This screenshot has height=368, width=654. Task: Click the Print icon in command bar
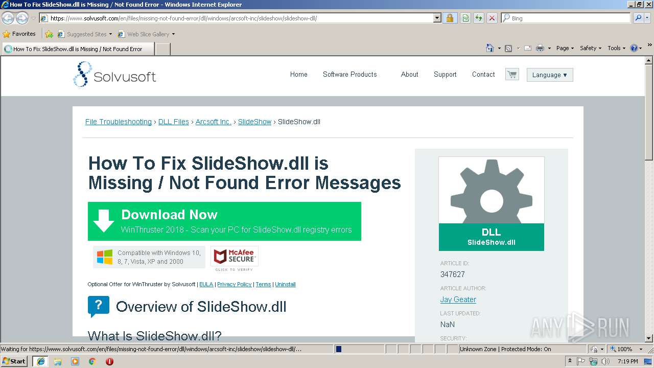point(540,48)
